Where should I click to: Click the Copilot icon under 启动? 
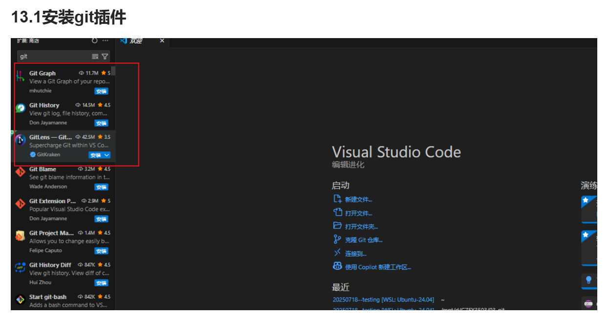[337, 266]
